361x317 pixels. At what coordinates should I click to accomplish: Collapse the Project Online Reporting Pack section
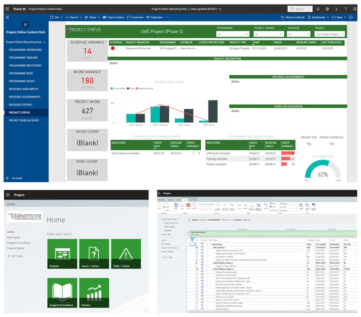(44, 42)
